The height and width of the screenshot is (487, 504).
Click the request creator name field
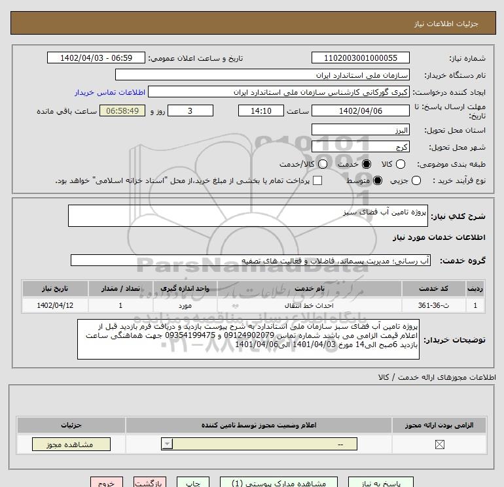coord(279,92)
